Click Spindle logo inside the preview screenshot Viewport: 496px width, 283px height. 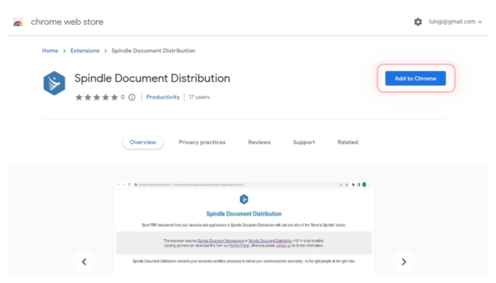click(x=244, y=200)
